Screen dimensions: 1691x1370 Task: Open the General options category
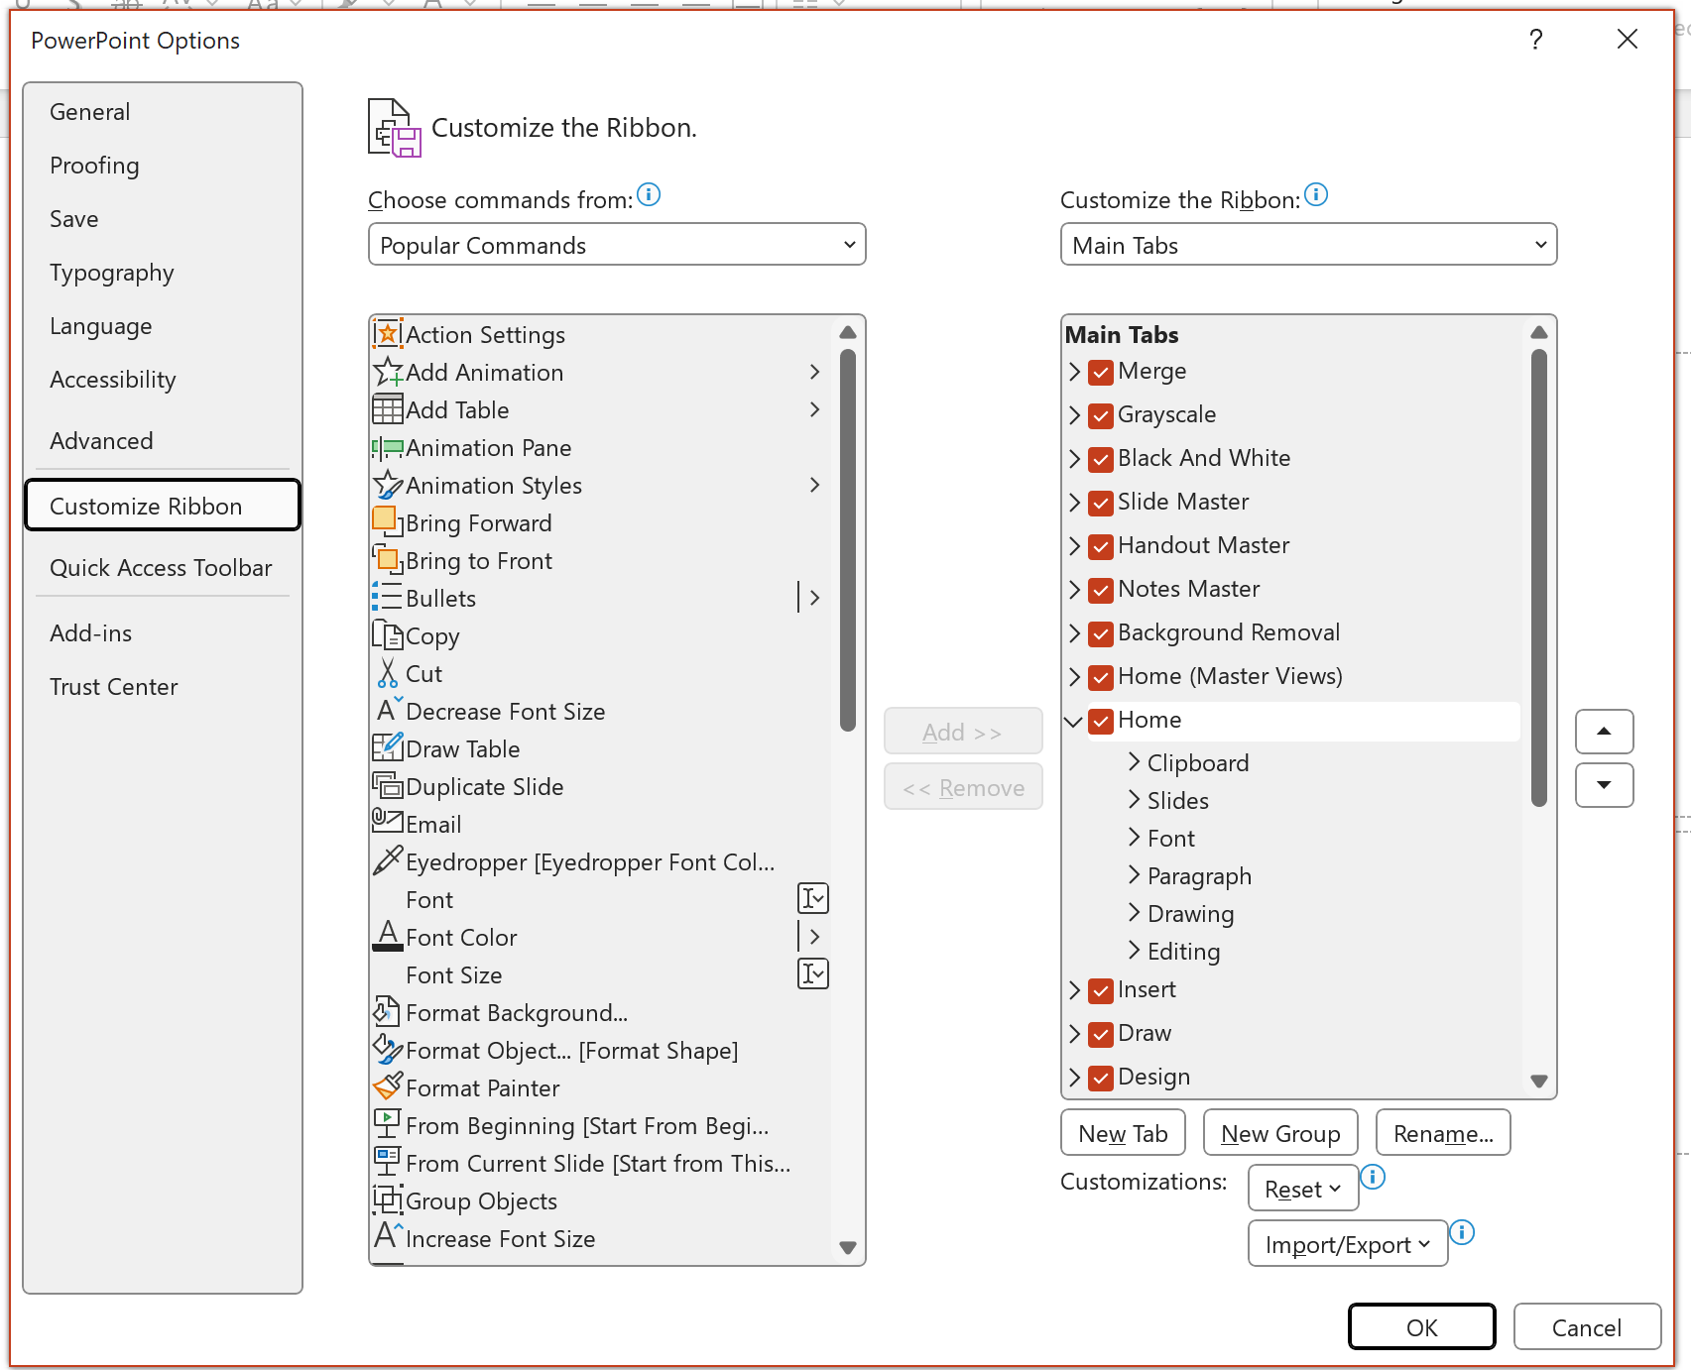(x=163, y=112)
